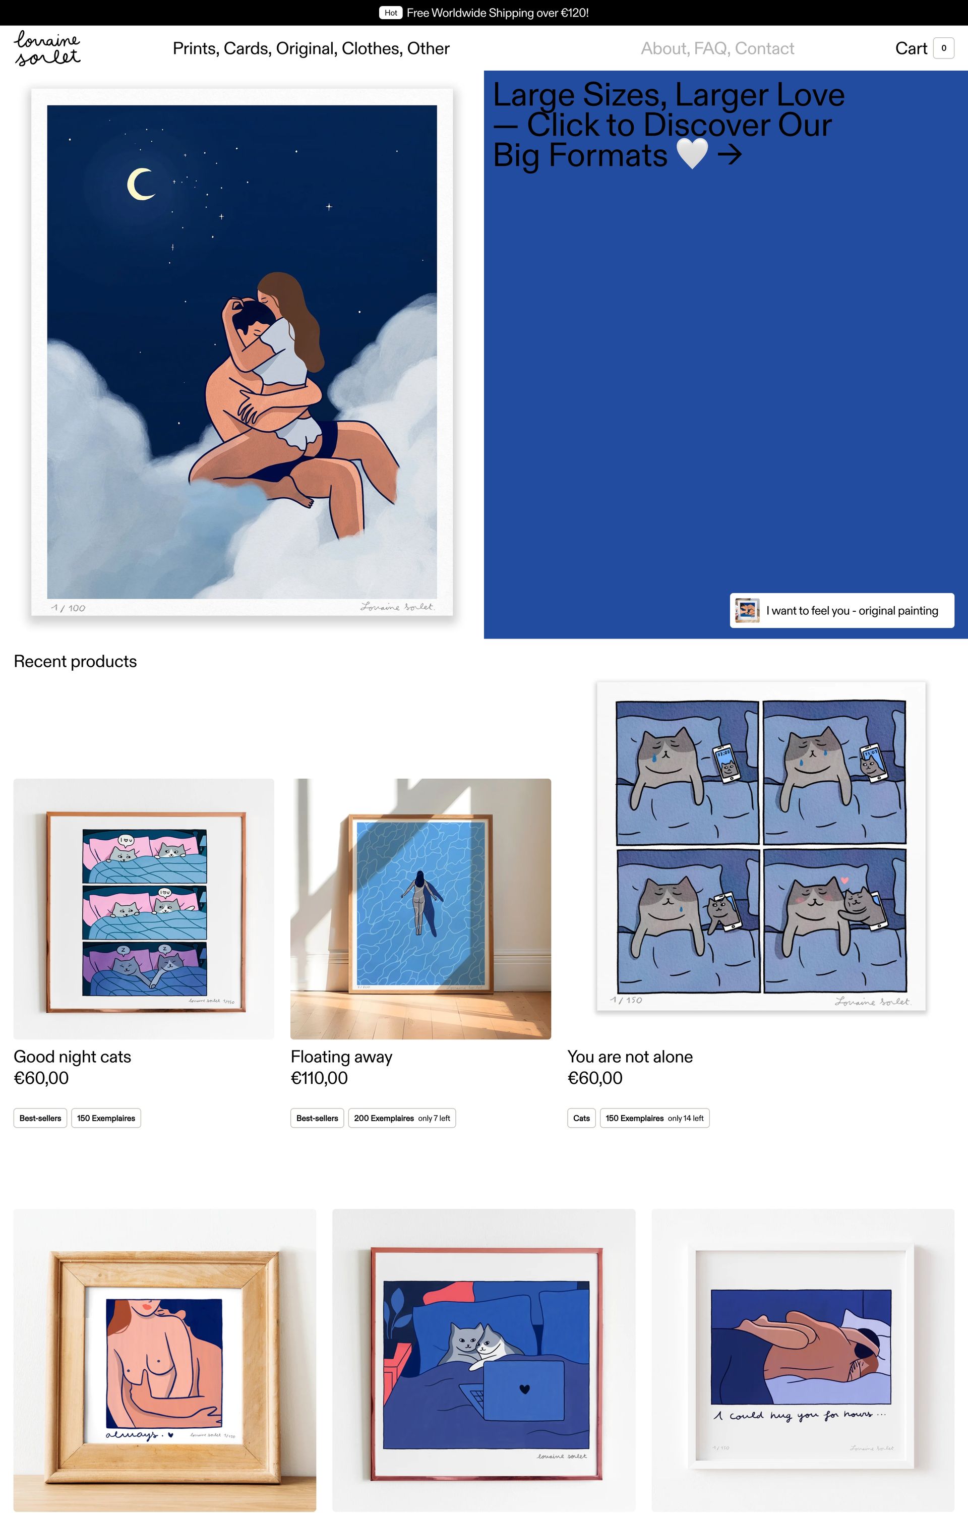Select the Best-sellers tag under Good night cats
The image size is (968, 1513).
click(40, 1118)
